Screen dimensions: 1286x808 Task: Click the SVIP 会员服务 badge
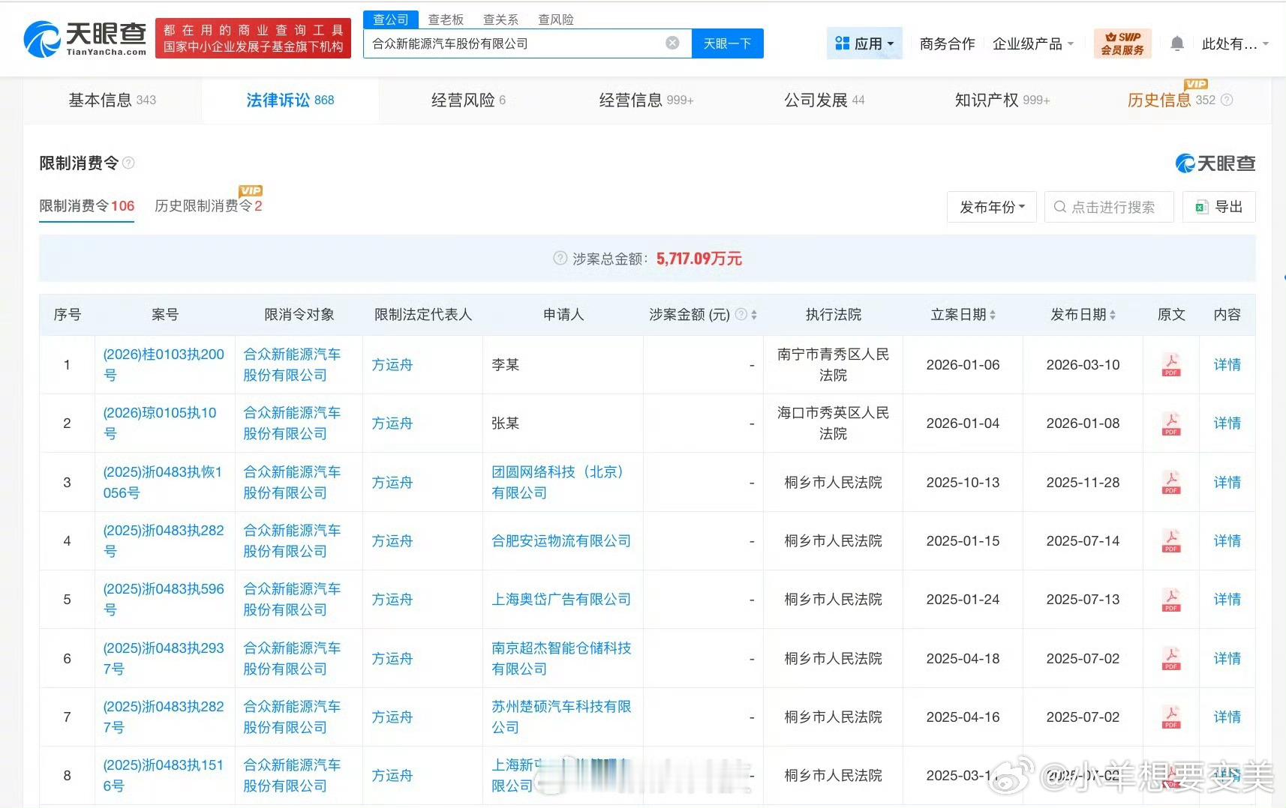(x=1122, y=43)
